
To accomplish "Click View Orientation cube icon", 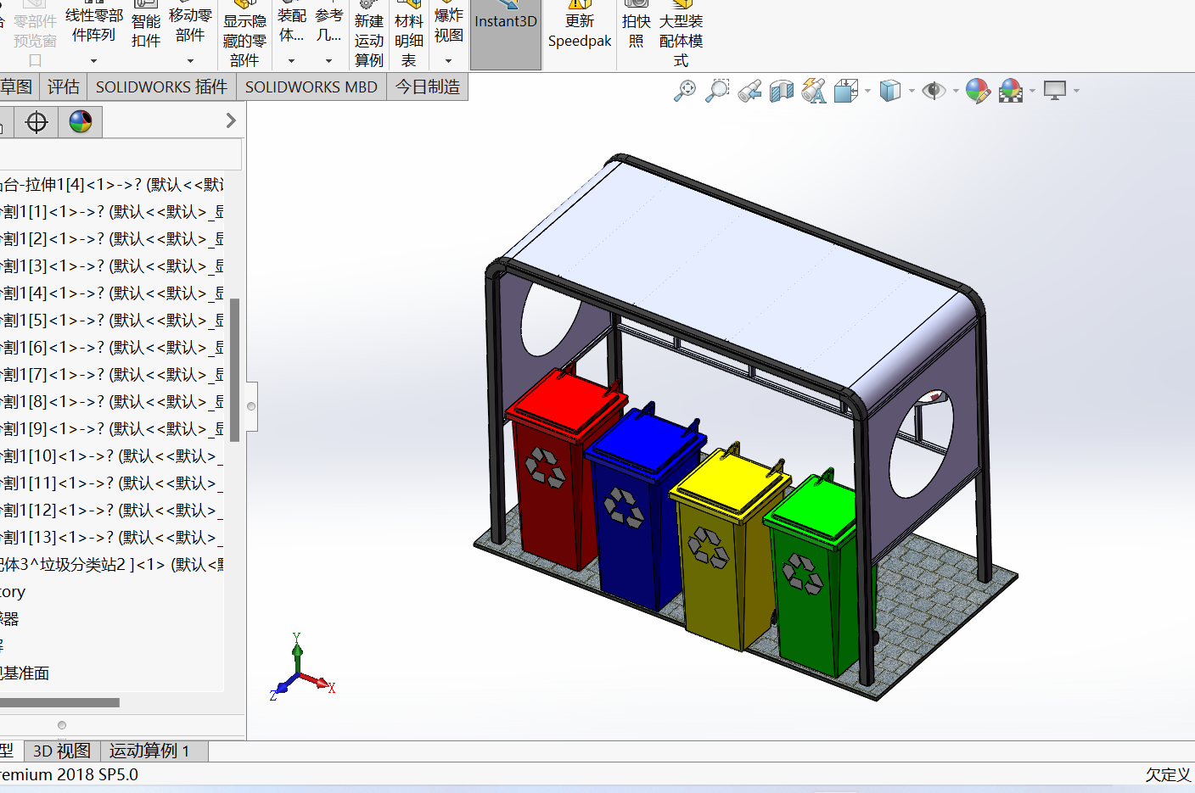I will coord(846,91).
